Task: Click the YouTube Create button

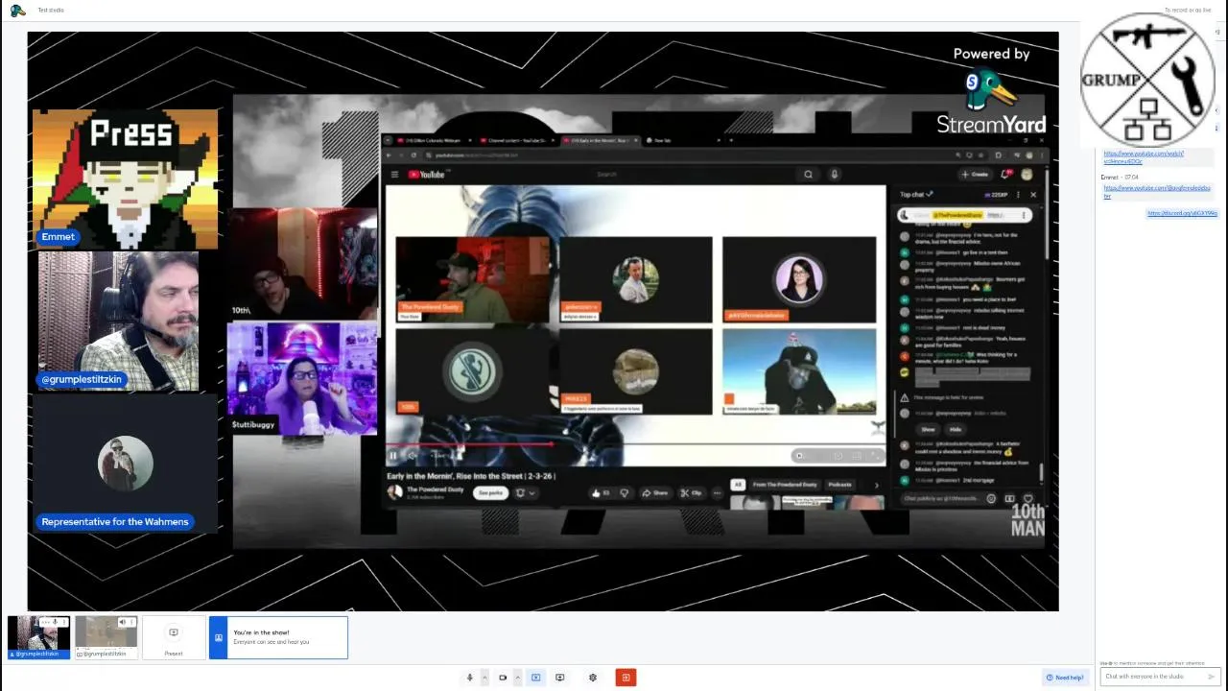Action: click(x=975, y=175)
